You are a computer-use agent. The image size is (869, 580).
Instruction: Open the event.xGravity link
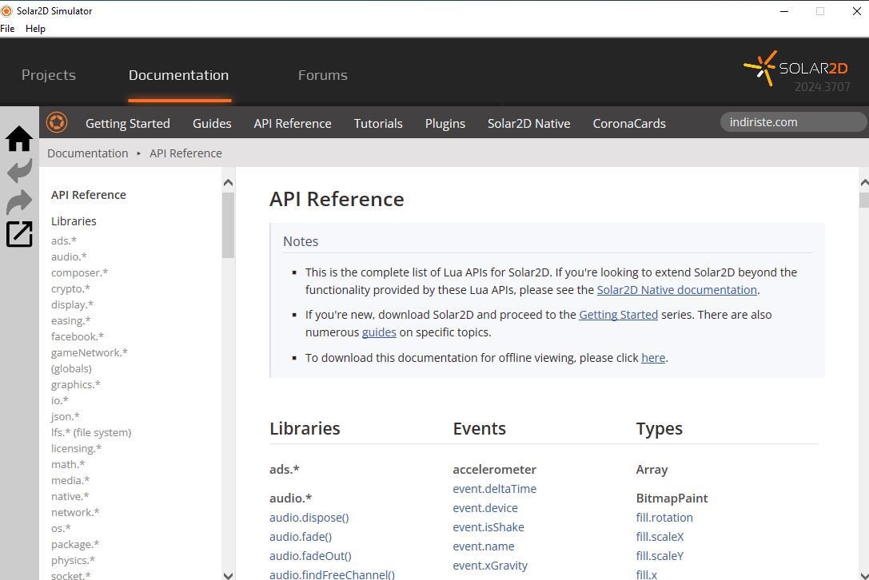[x=490, y=566]
